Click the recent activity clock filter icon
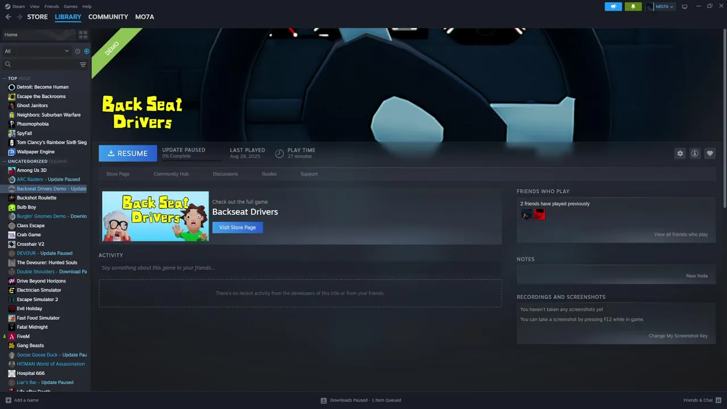This screenshot has width=727, height=409. click(x=78, y=51)
